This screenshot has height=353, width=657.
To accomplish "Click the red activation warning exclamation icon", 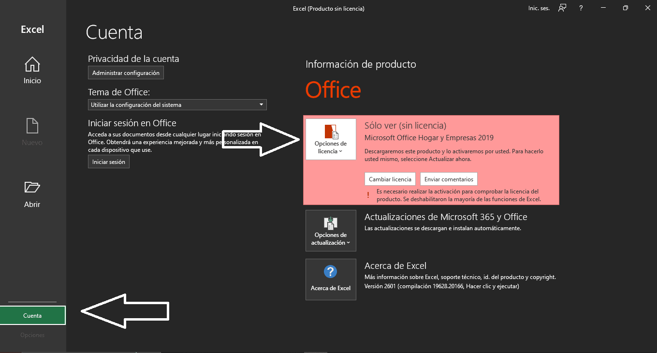I will click(368, 195).
